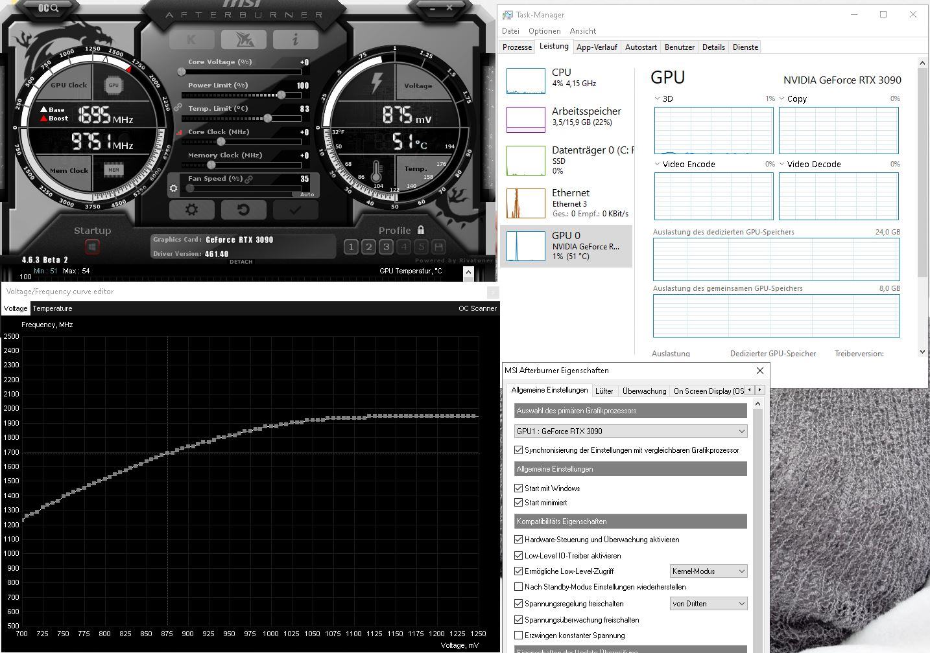Close the MSI Afterburner Eigenschaften dialog
Image resolution: width=930 pixels, height=653 pixels.
coord(760,371)
